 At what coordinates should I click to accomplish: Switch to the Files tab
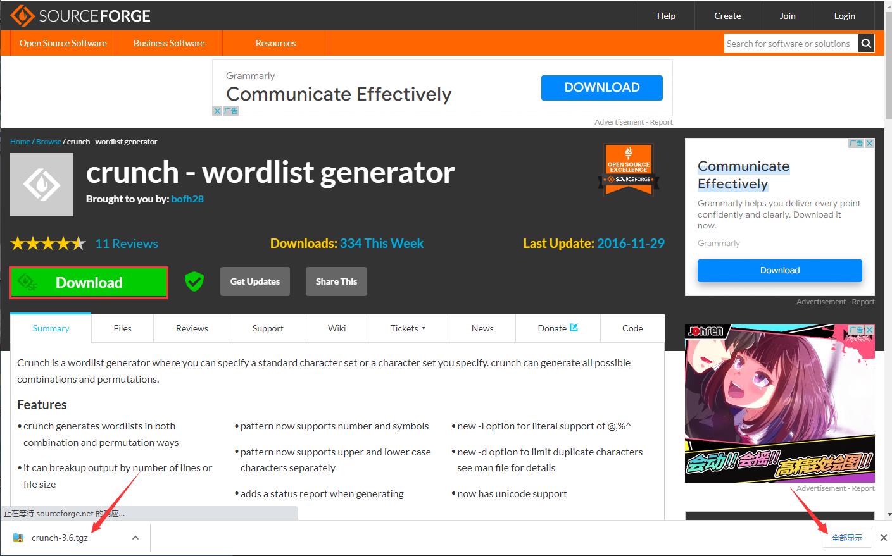pyautogui.click(x=123, y=328)
